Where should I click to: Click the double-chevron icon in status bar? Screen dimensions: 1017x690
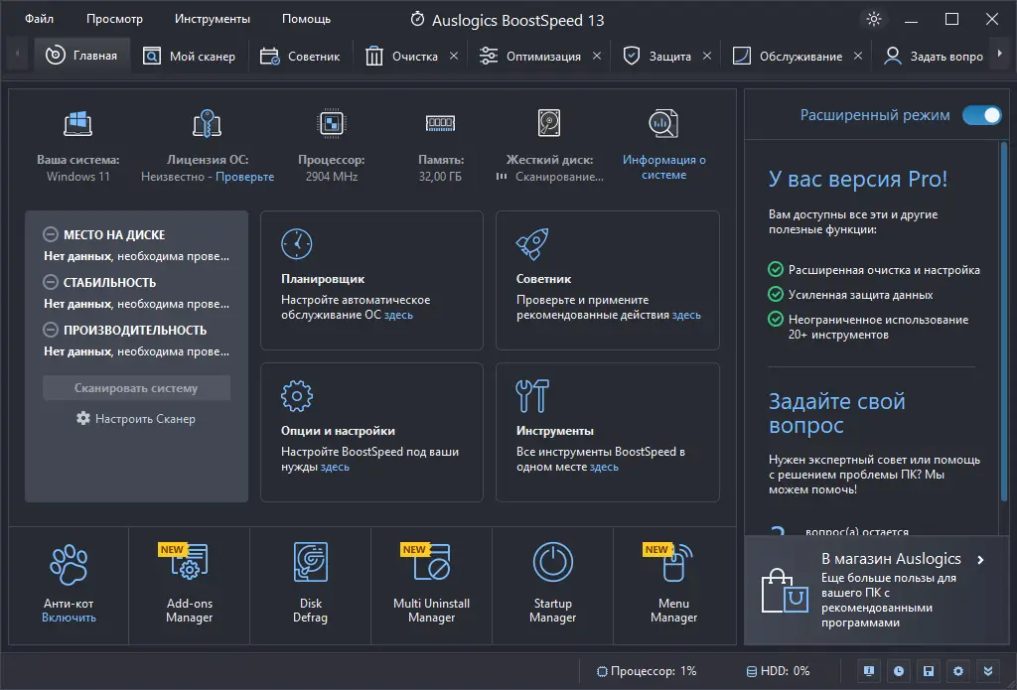click(988, 671)
